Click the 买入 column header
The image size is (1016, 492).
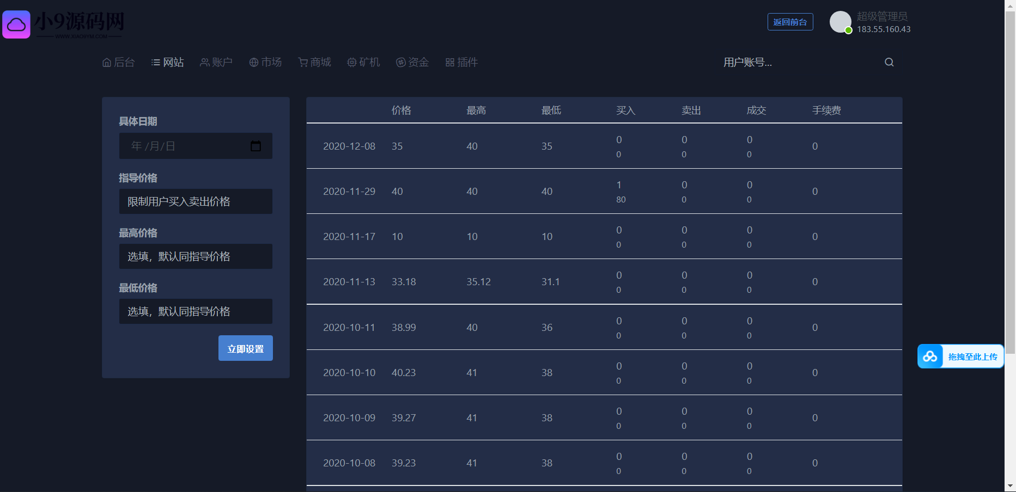point(626,110)
